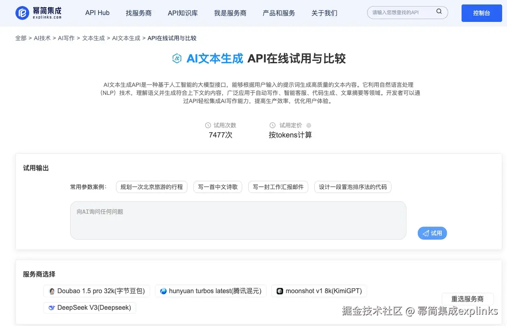Click the hunyuan blue logo icon
This screenshot has height=326, width=507.
pyautogui.click(x=163, y=291)
